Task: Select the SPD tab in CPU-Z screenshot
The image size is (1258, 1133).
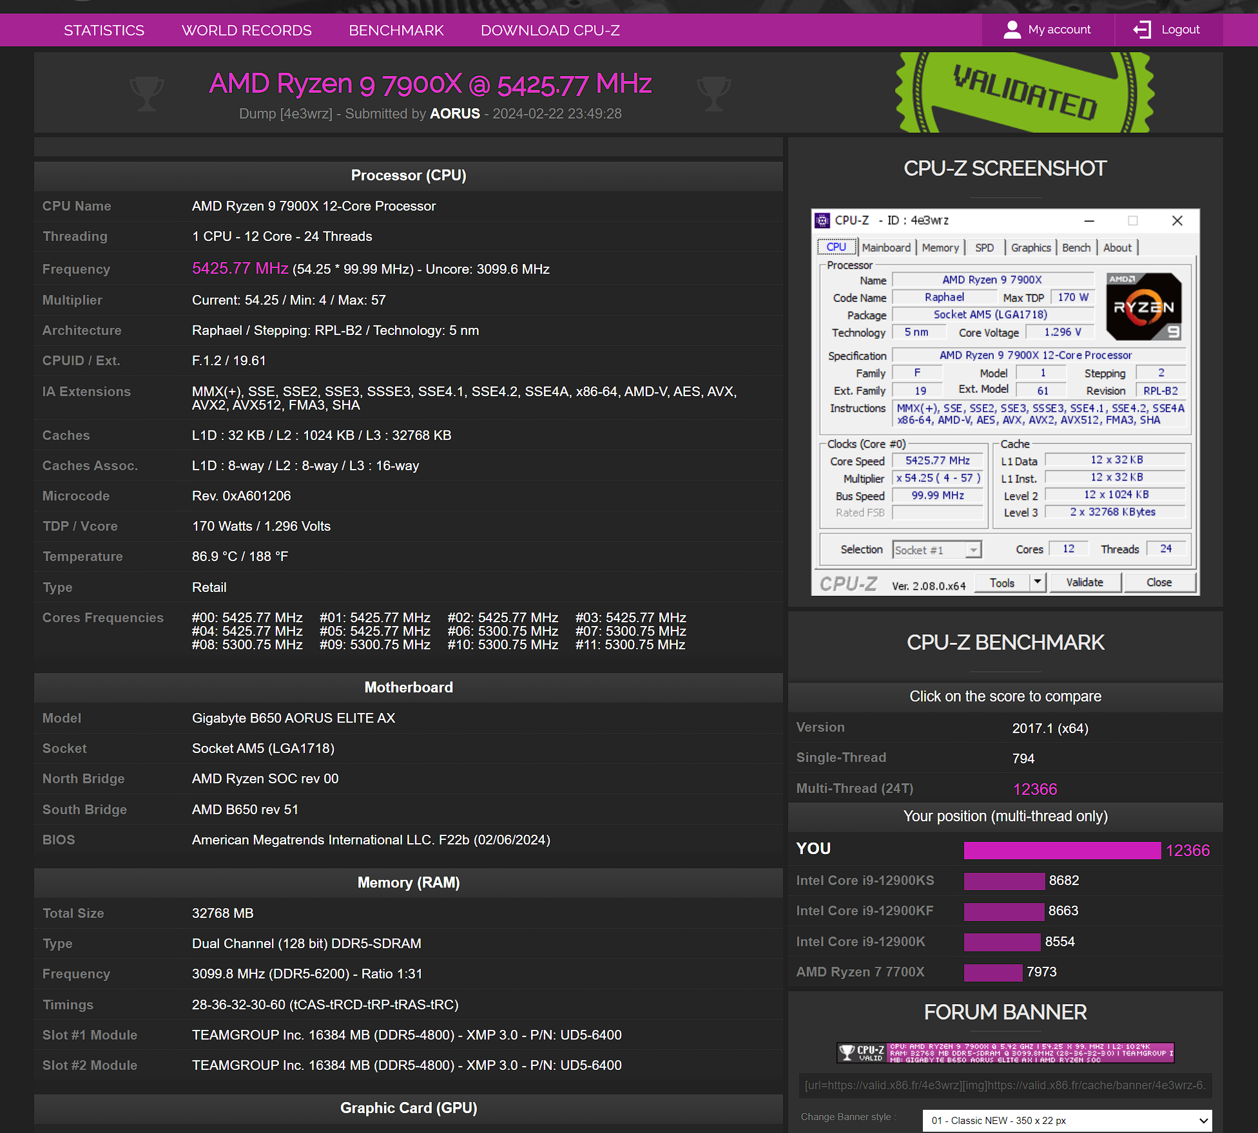Action: pyautogui.click(x=984, y=247)
